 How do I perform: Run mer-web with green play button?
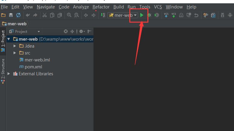[142, 15]
